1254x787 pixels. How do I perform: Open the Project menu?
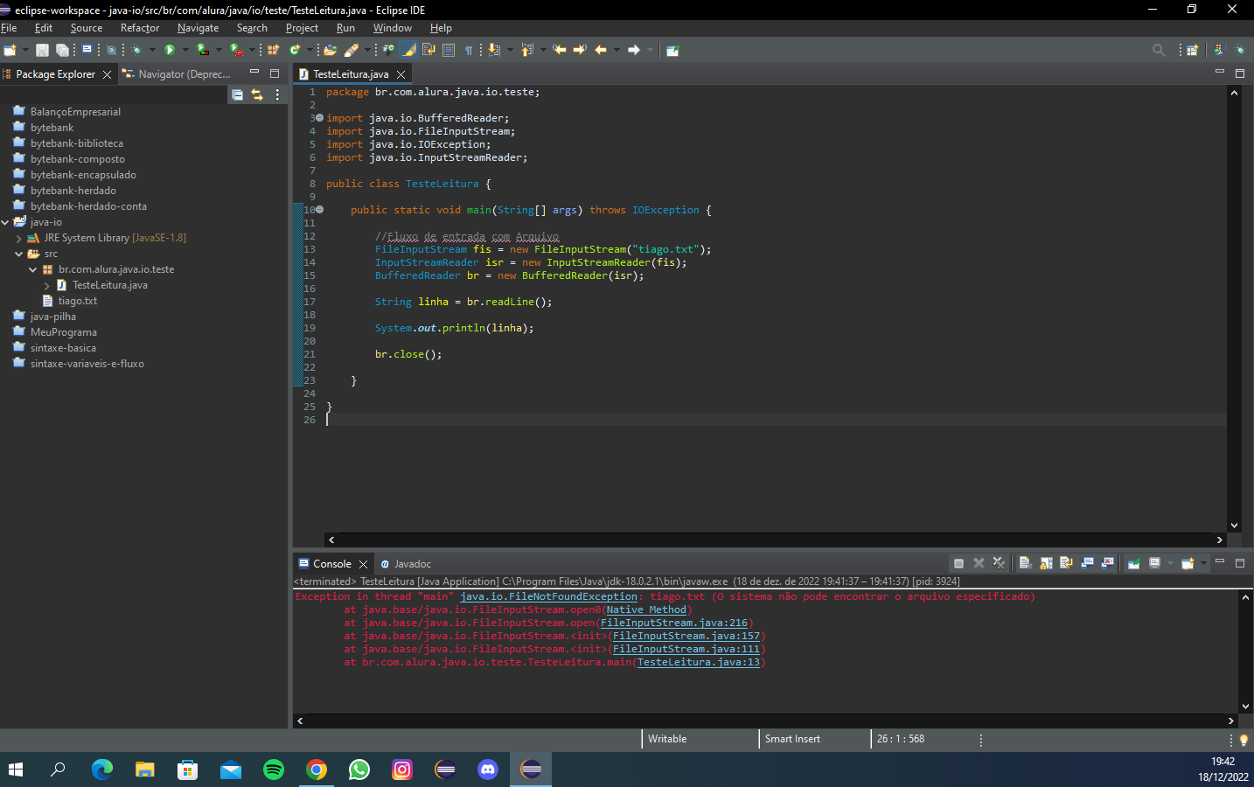point(302,28)
